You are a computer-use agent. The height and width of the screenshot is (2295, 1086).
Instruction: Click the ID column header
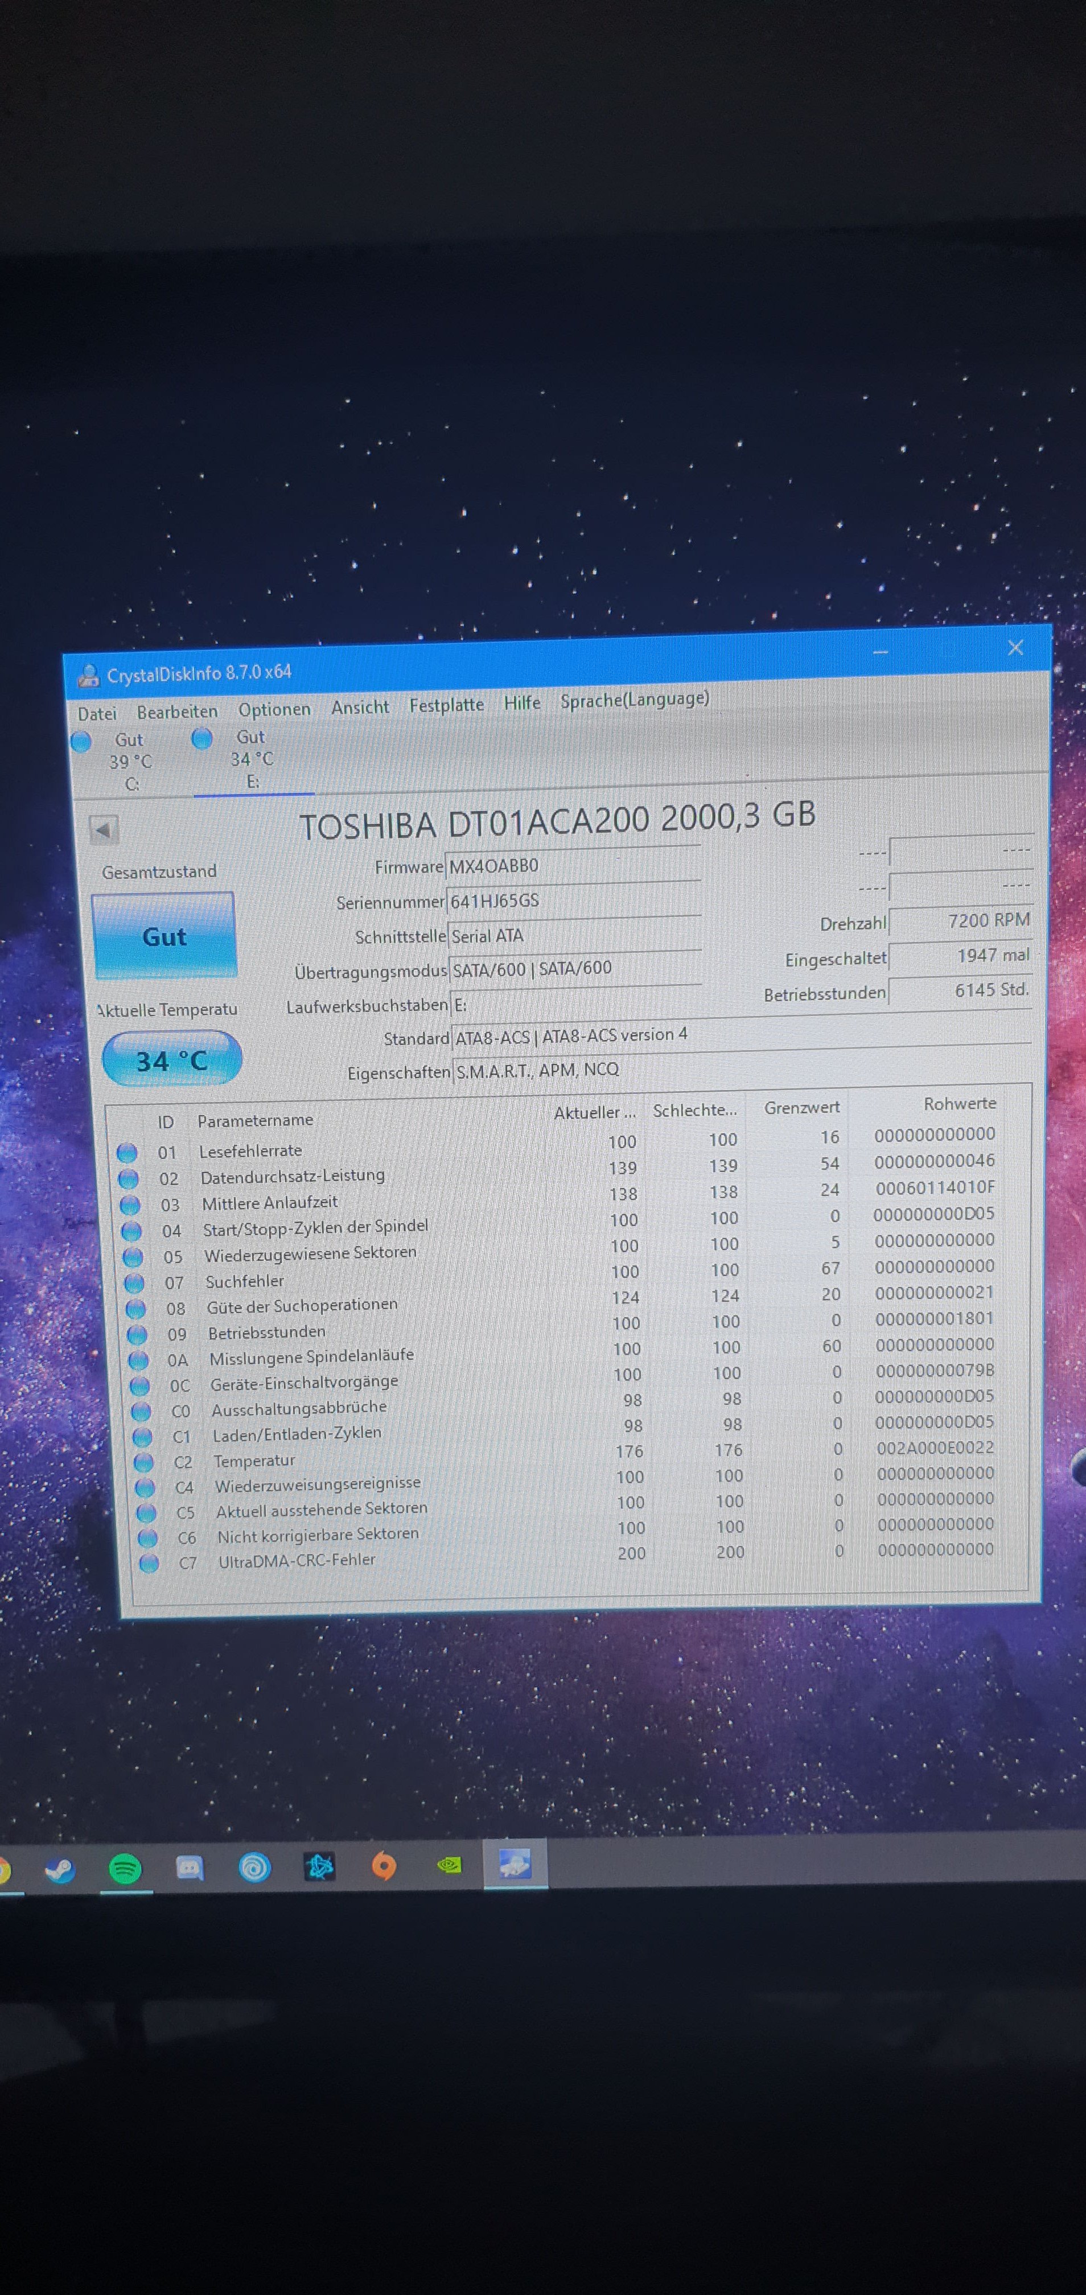coord(166,1122)
